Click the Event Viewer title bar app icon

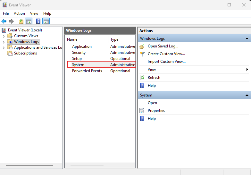(5, 5)
